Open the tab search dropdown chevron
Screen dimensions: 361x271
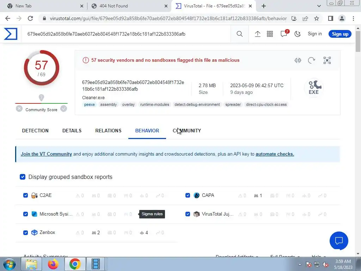[319, 6]
